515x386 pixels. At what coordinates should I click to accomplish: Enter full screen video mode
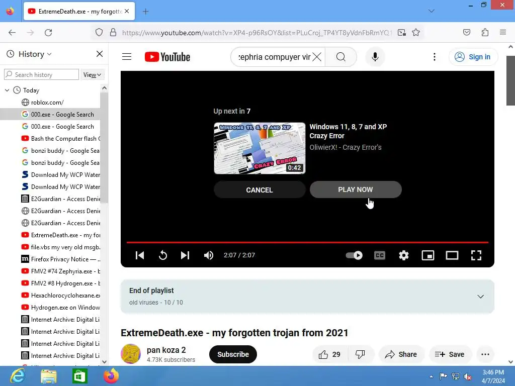point(476,255)
